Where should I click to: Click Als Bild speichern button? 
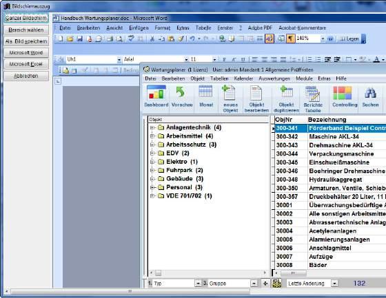pos(26,41)
